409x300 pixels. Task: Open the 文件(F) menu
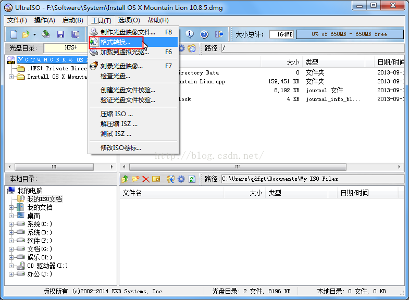pyautogui.click(x=17, y=20)
